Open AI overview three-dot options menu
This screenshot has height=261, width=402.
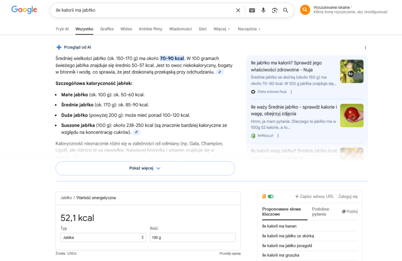pyautogui.click(x=365, y=48)
